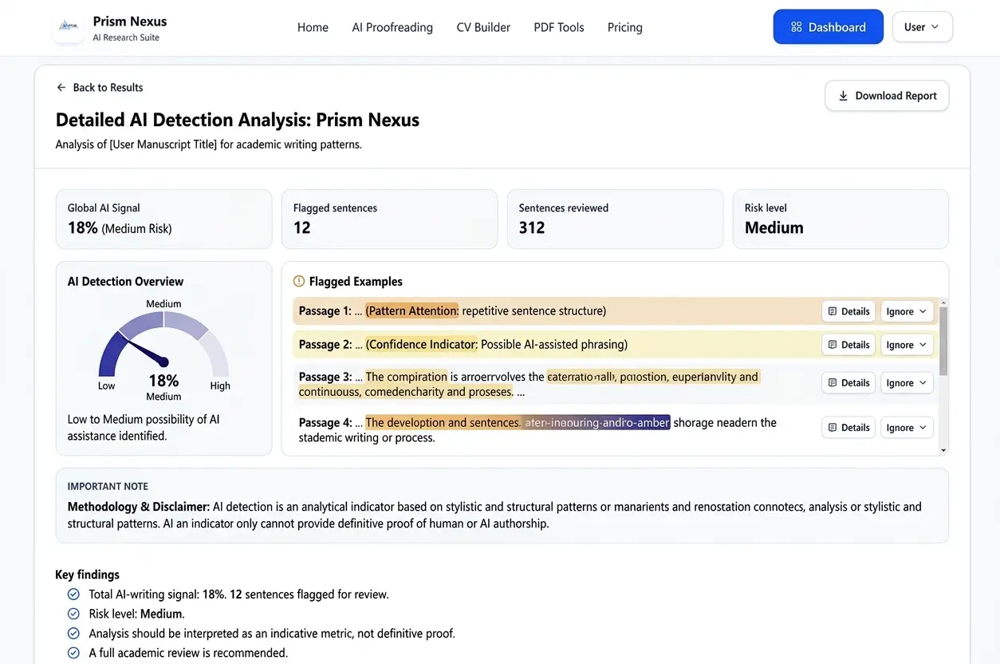The image size is (1000, 664).
Task: Click check icon beside Total AI-writing signal
Action: coord(73,595)
